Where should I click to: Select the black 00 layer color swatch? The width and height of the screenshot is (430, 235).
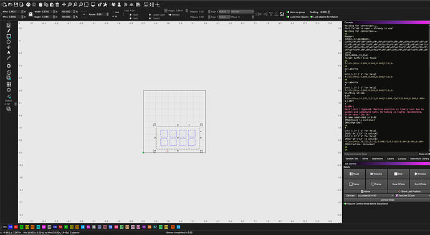pos(4,227)
